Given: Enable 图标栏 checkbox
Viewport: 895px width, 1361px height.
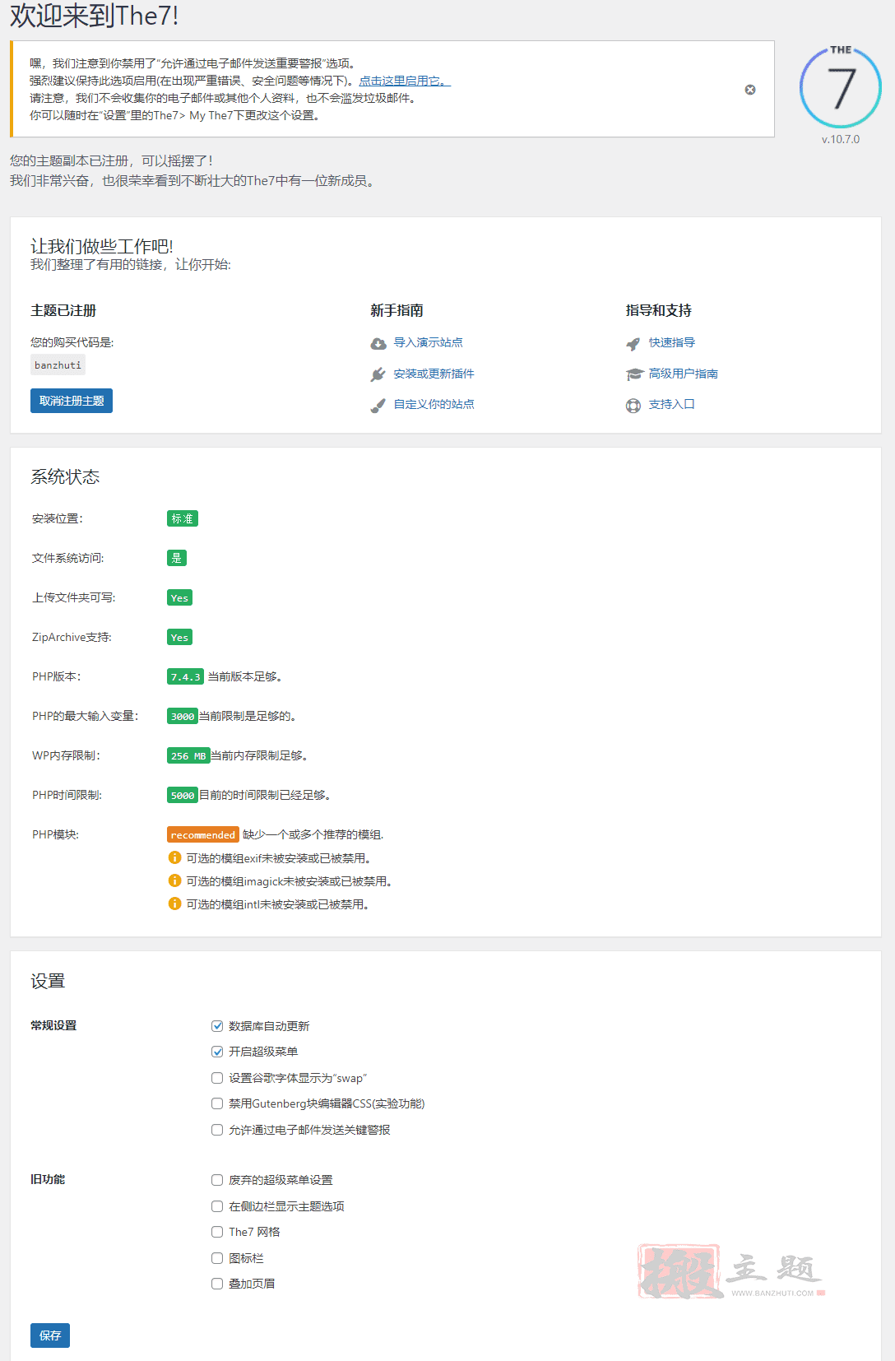Looking at the screenshot, I should click(217, 1258).
